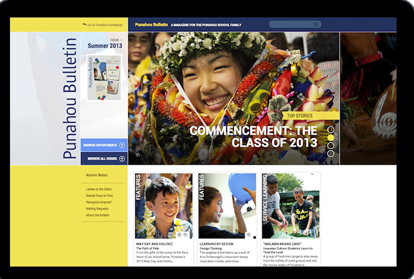The height and width of the screenshot is (279, 414).
Task: Click the blue balloon photo on the Learning by Design card
Action: pyautogui.click(x=227, y=206)
